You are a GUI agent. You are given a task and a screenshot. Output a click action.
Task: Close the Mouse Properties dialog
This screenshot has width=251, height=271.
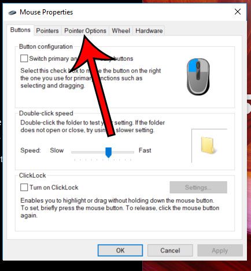click(x=238, y=12)
